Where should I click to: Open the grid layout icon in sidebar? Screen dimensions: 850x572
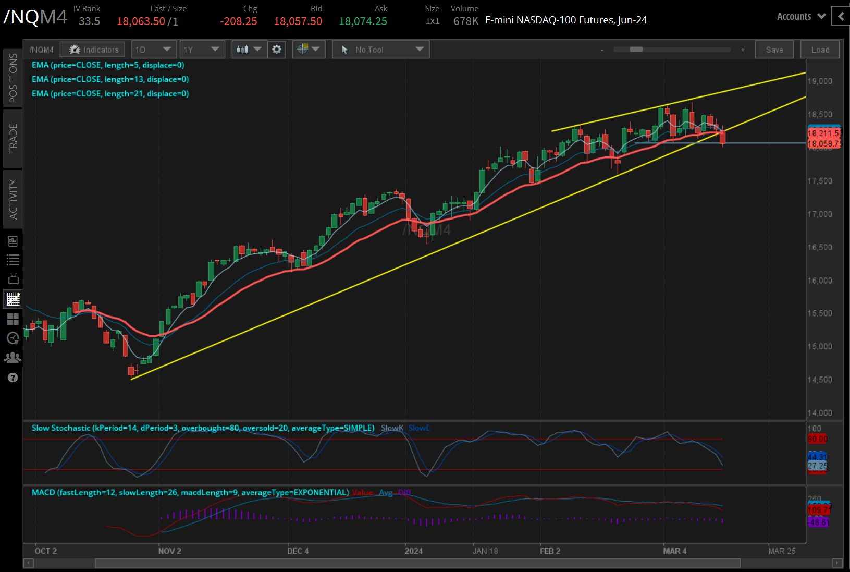coord(13,319)
